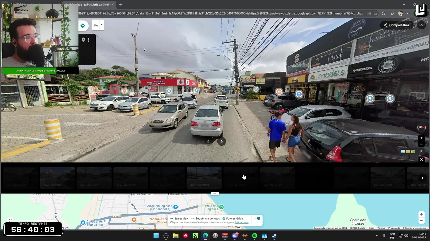This screenshot has height=241, width=430.
Task: Open Discord from the taskbar
Action: coord(235,236)
